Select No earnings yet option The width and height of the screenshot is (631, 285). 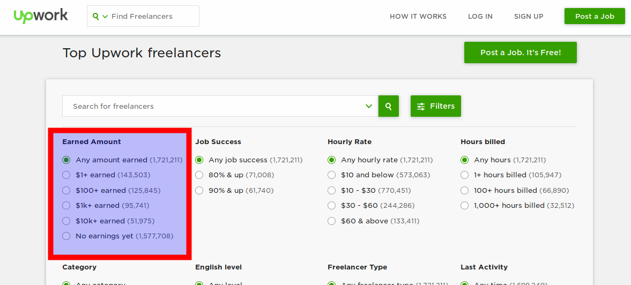(x=66, y=236)
